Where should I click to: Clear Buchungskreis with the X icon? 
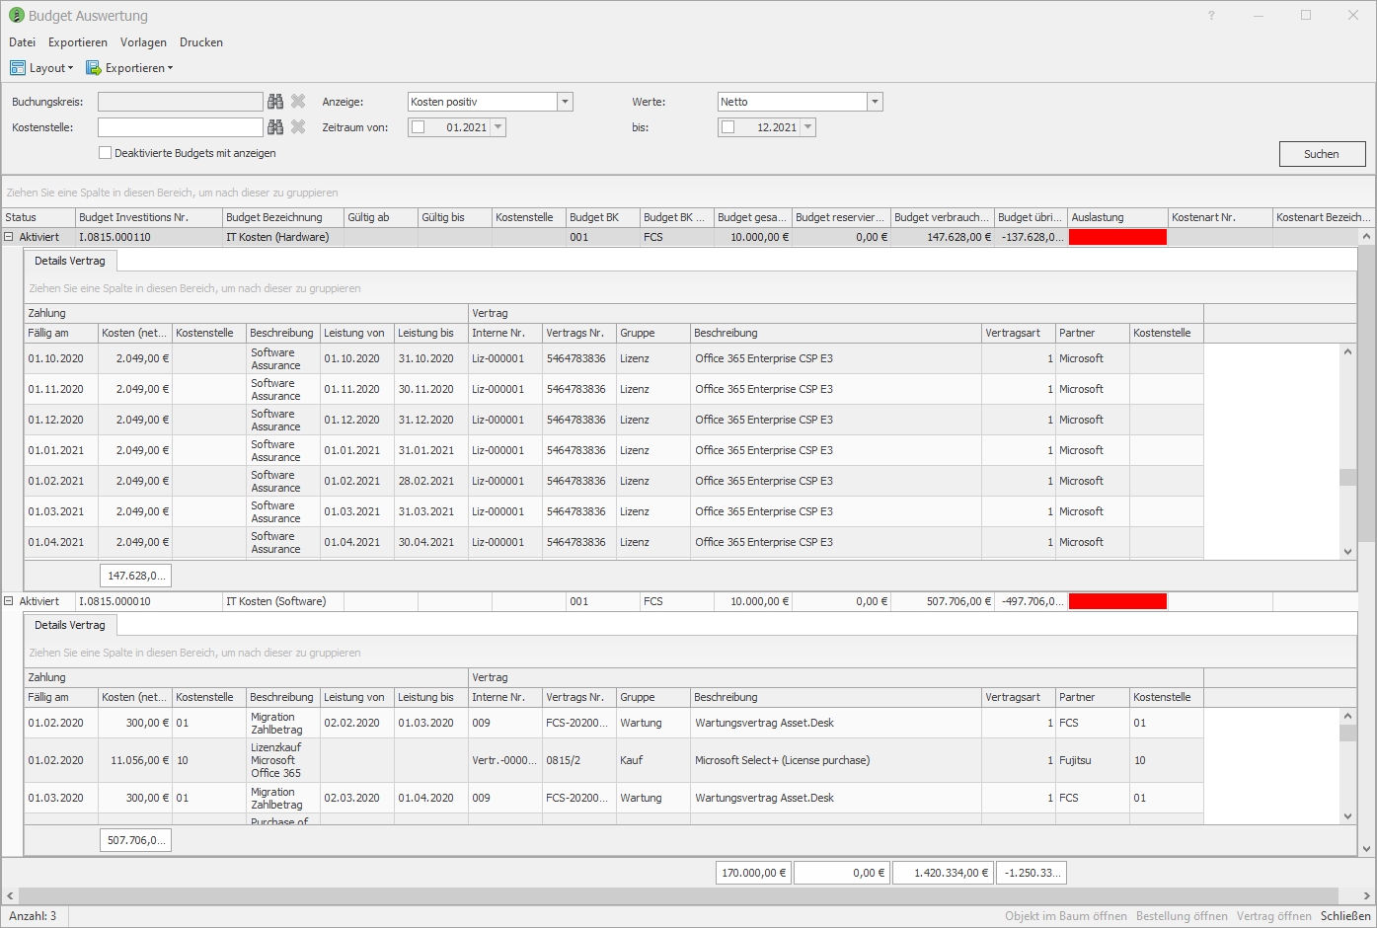tap(298, 102)
